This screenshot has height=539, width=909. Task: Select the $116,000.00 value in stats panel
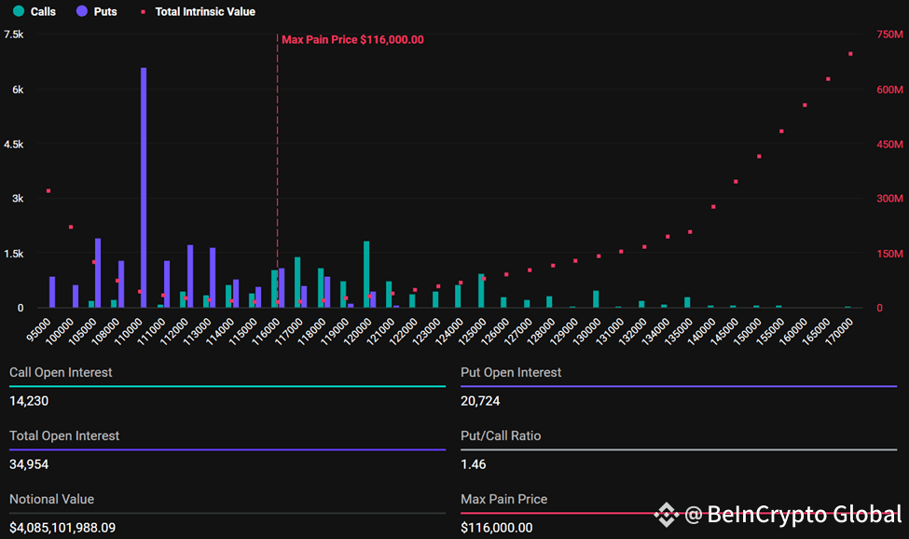click(x=496, y=528)
